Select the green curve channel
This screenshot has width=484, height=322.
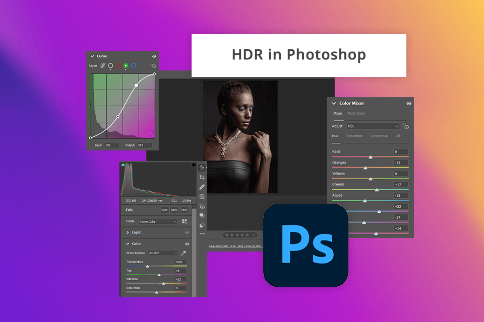pyautogui.click(x=126, y=65)
